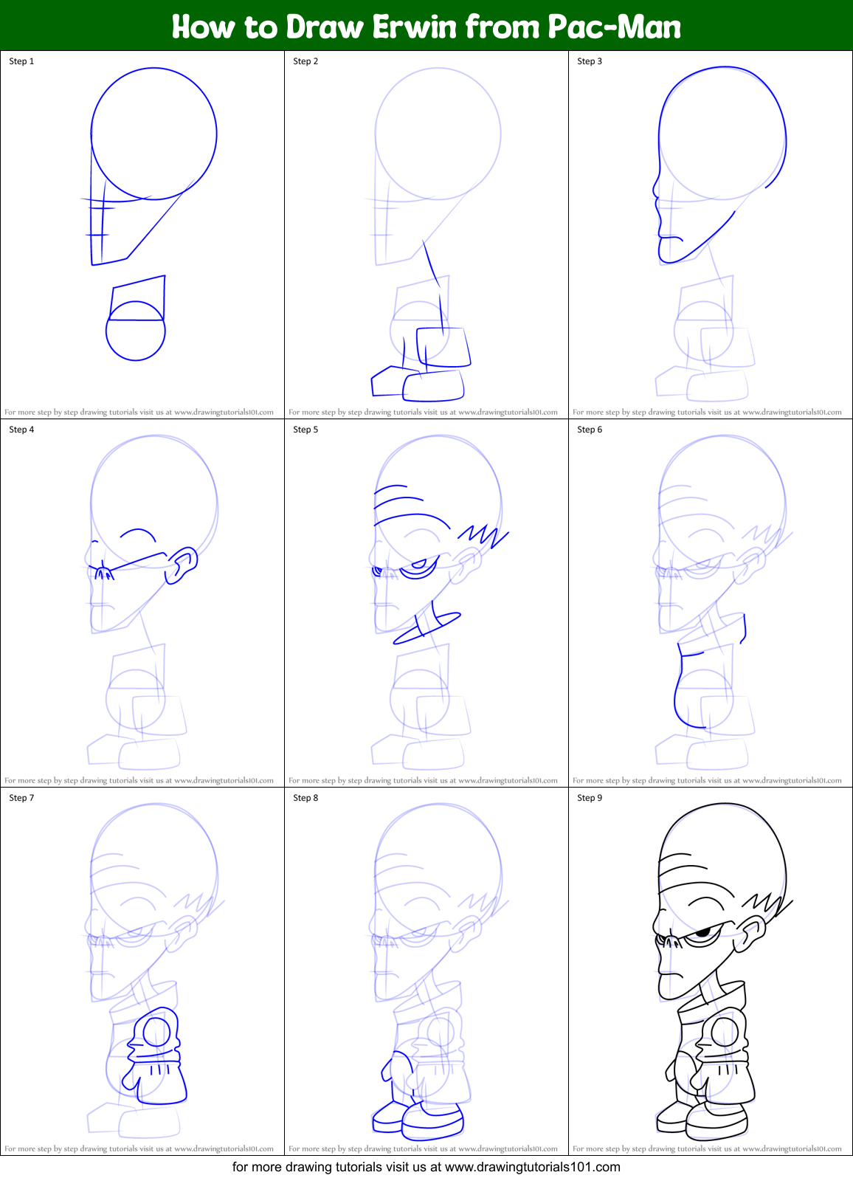Click the 'Step 5' label

tap(305, 430)
